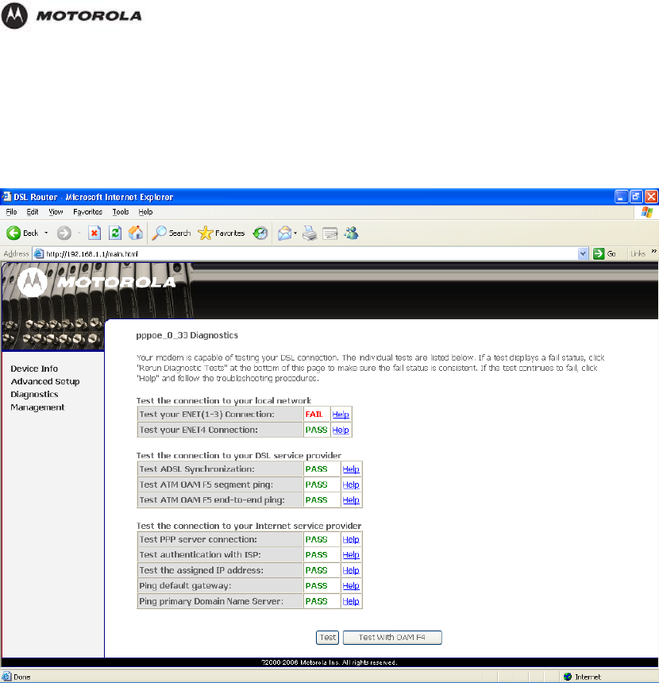
Task: Open Help for assigned IP address test
Action: [351, 570]
